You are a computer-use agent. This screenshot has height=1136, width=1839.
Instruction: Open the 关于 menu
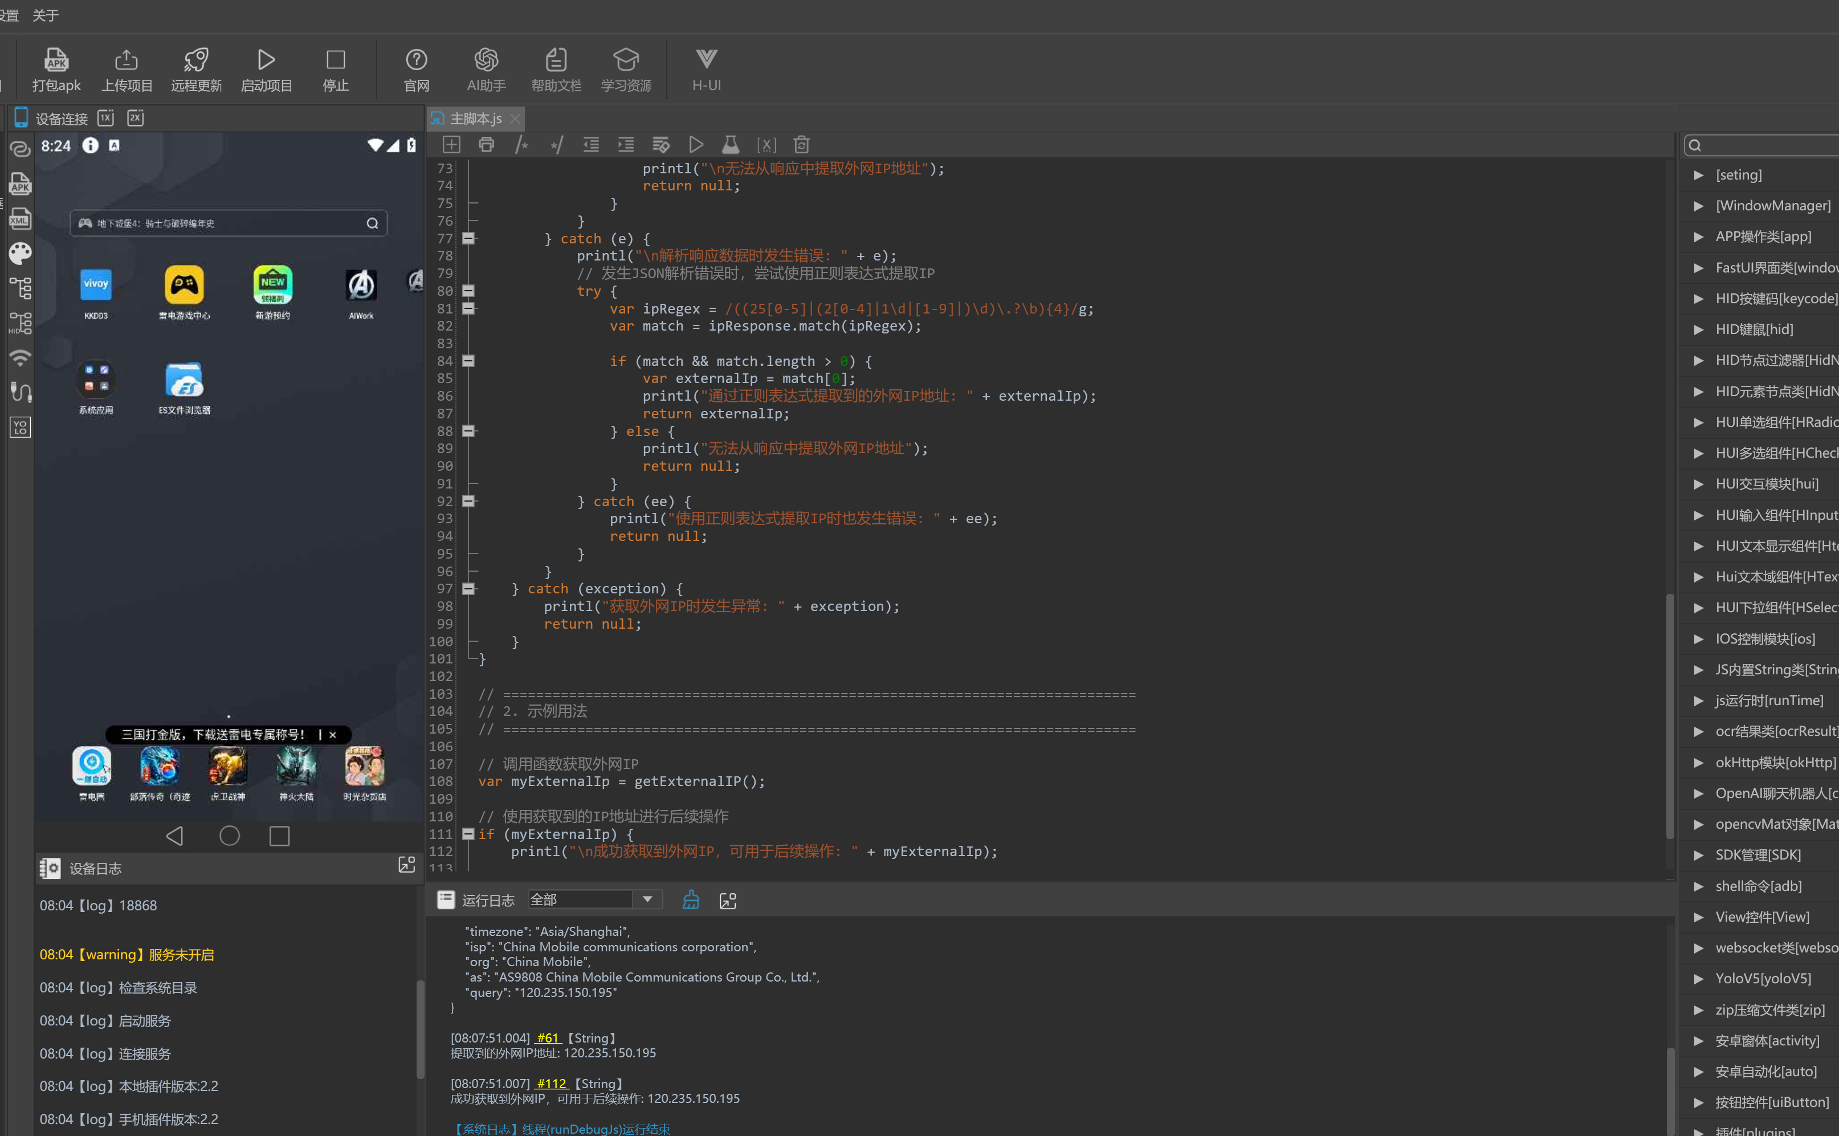pyautogui.click(x=45, y=15)
